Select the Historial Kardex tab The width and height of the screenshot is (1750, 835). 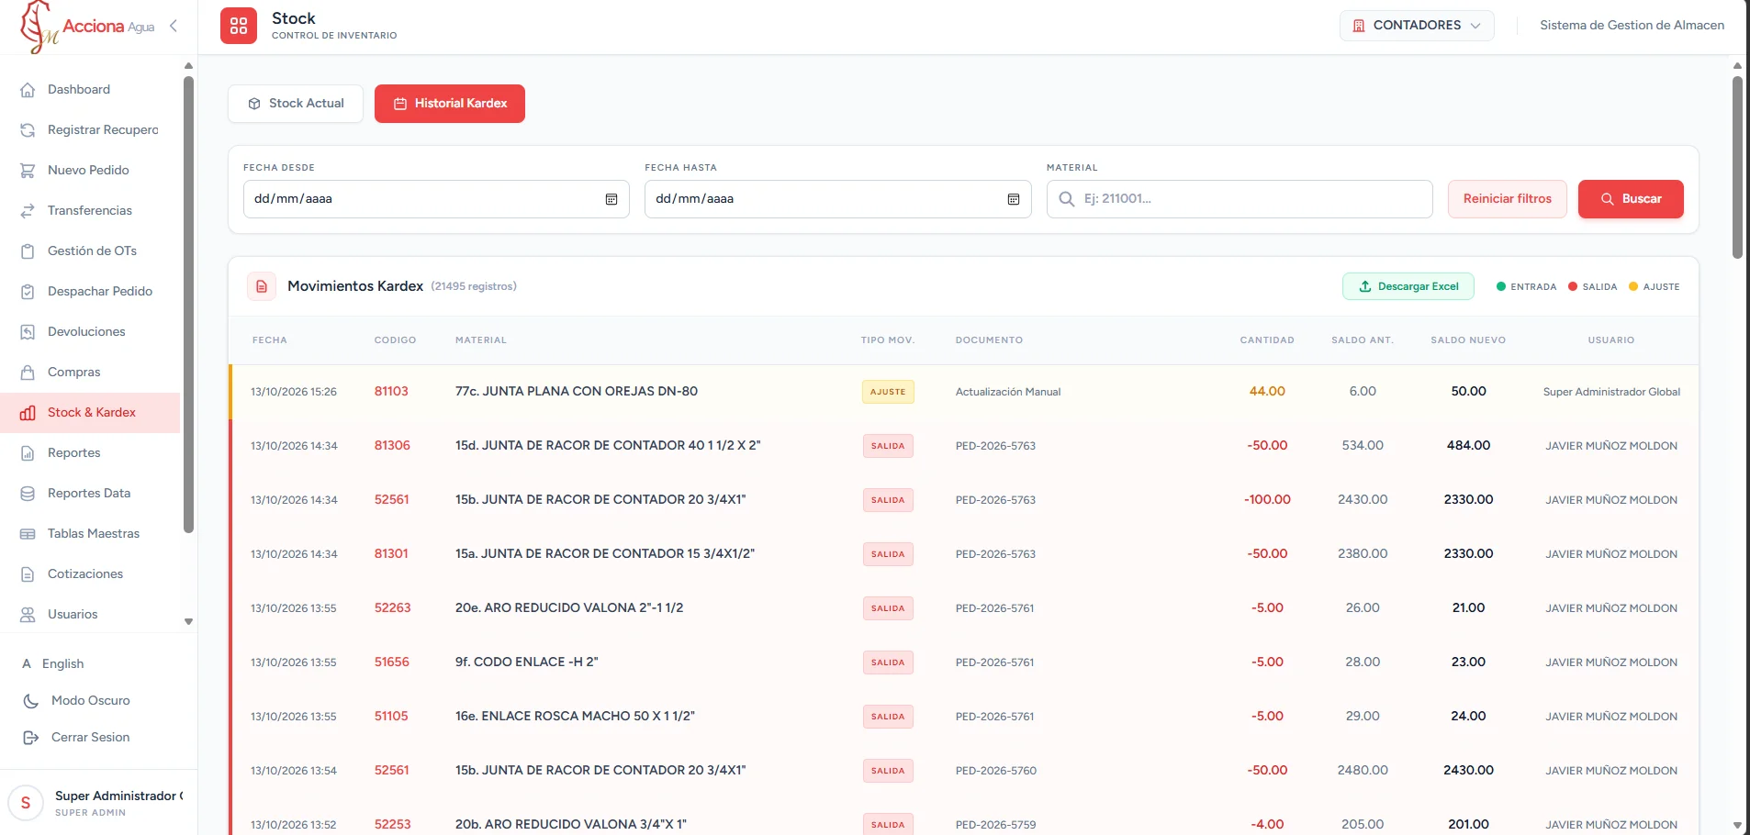tap(450, 104)
